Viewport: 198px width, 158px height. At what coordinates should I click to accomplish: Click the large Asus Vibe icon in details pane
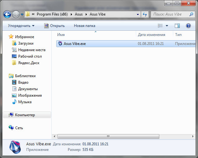tap(15, 147)
